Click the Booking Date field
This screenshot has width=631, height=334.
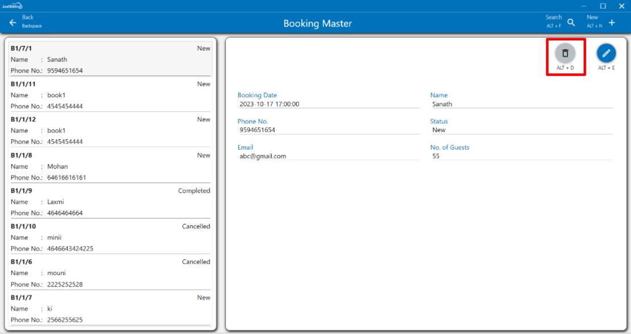327,104
